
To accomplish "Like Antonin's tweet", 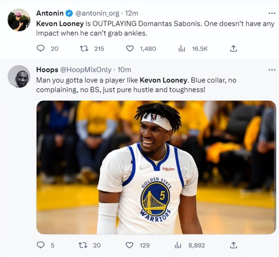I will 130,48.
